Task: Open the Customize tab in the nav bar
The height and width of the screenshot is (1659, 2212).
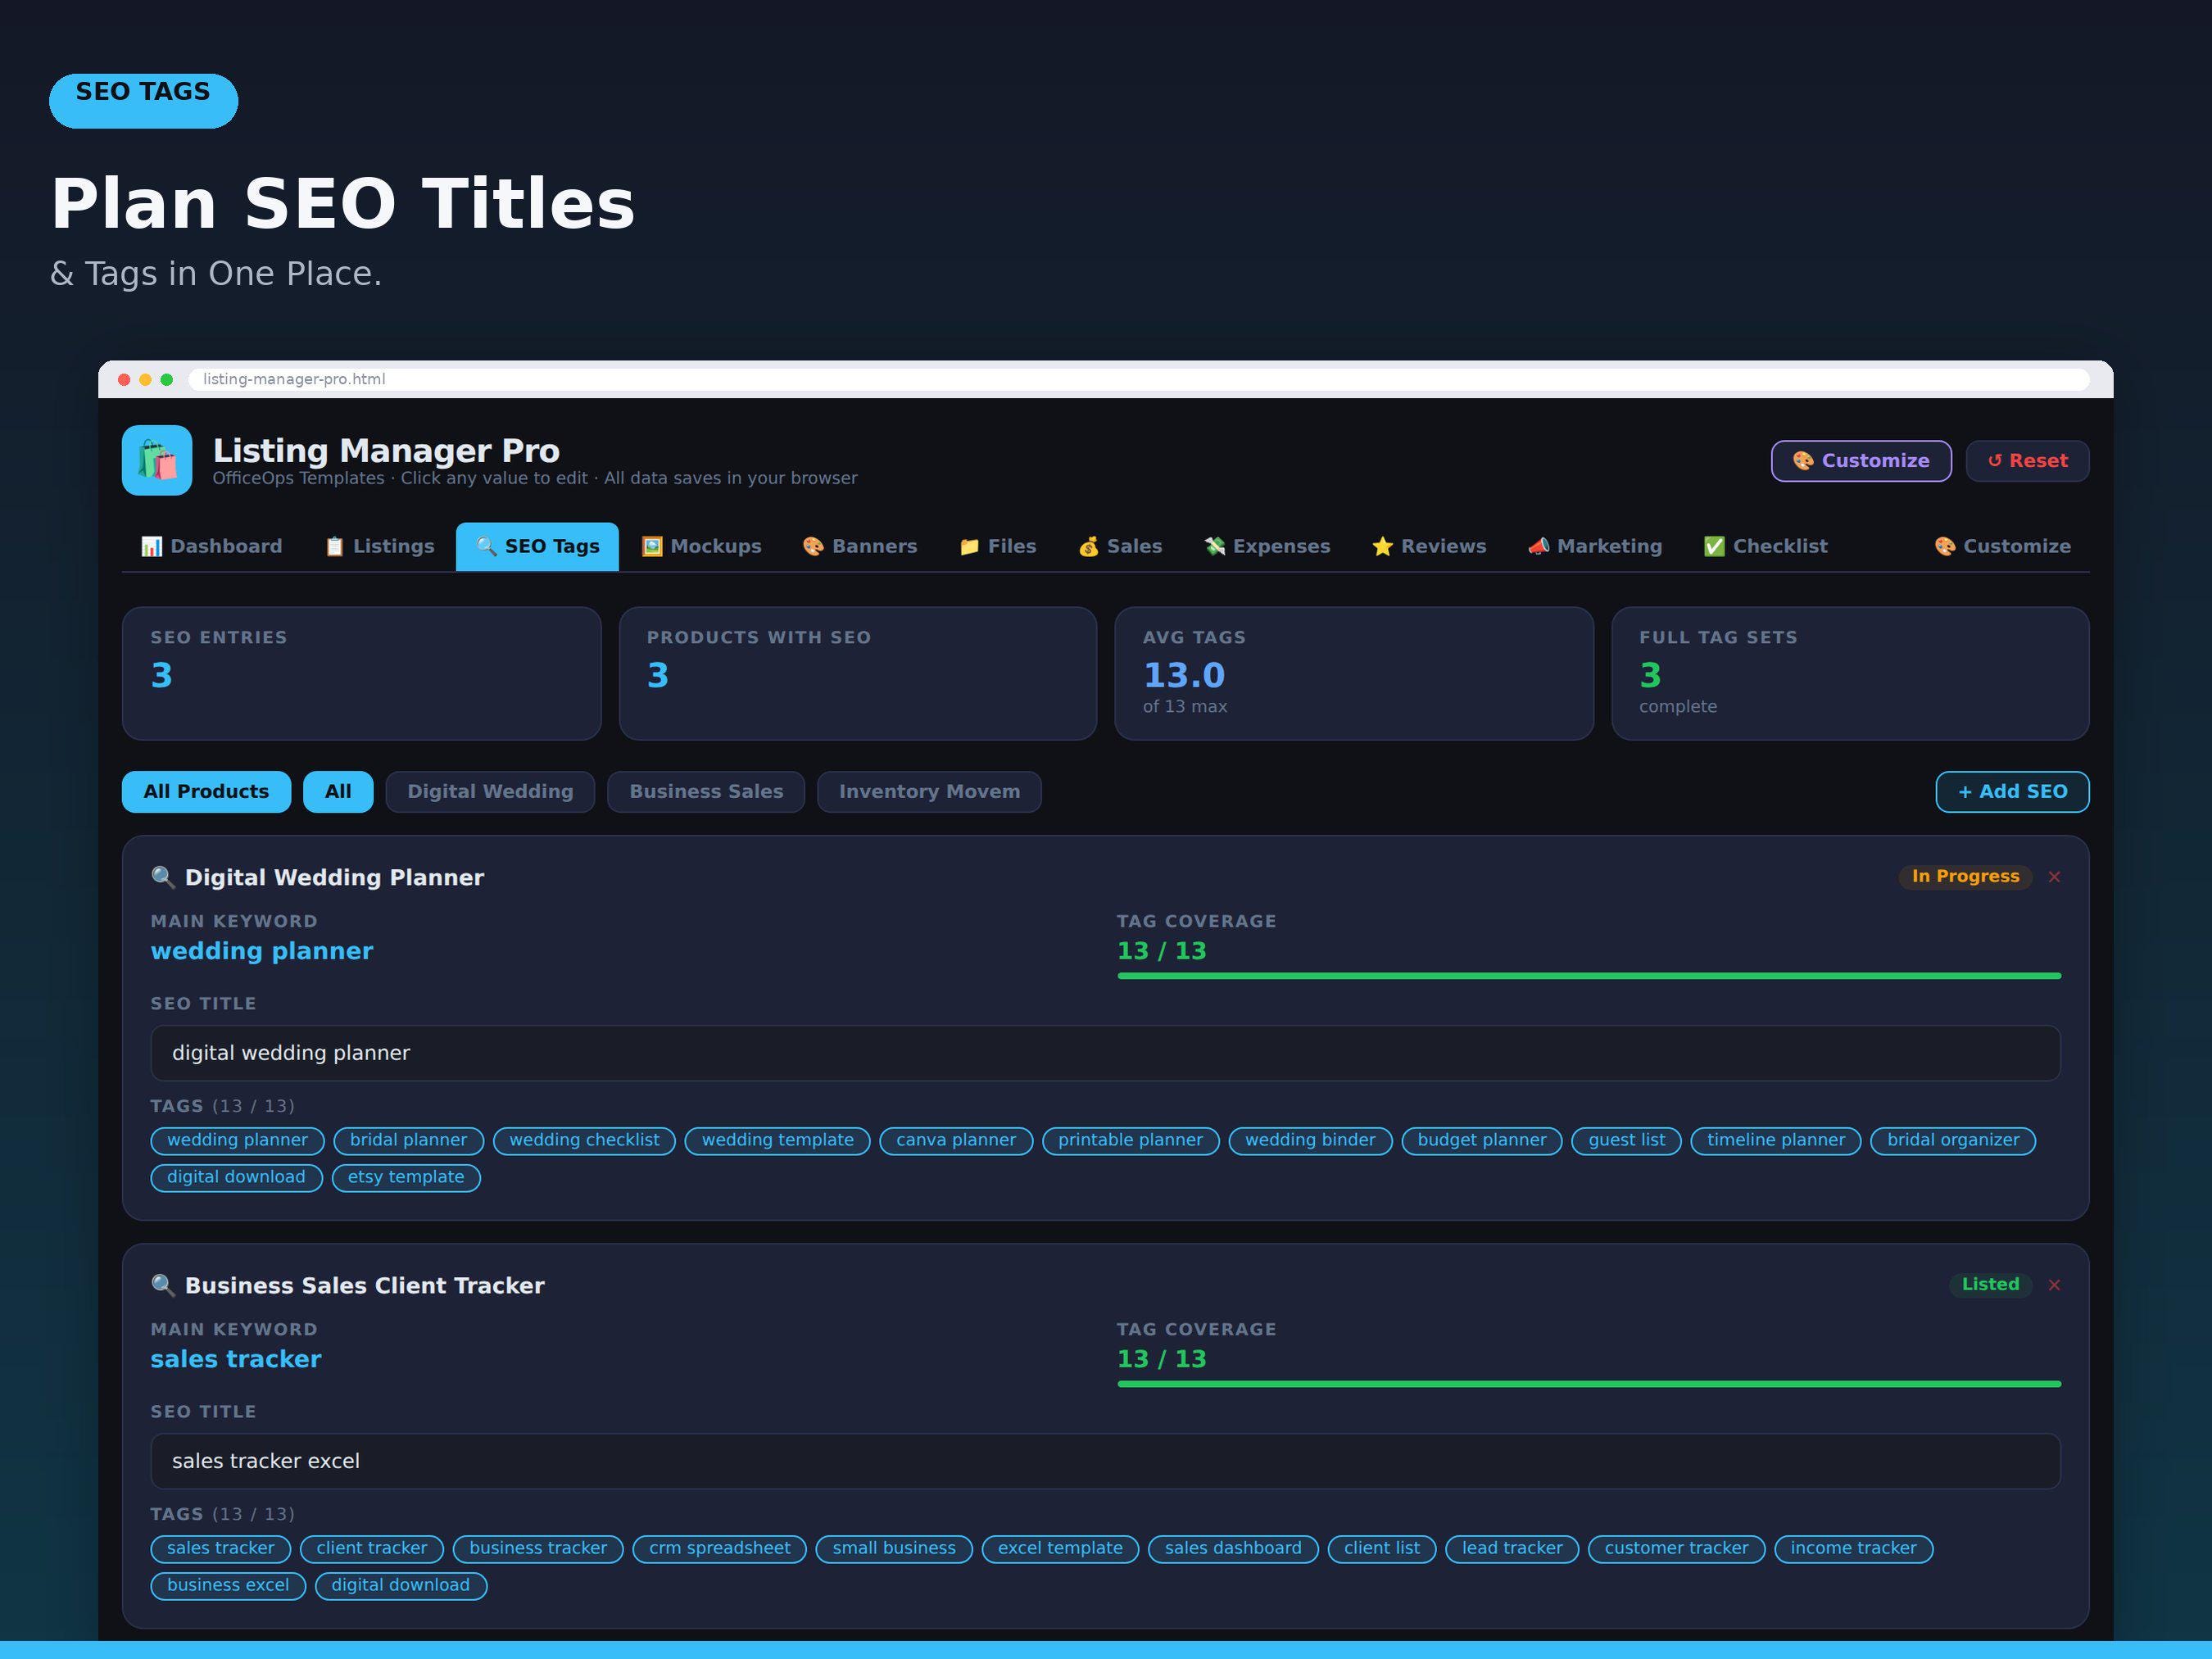Action: click(x=2002, y=546)
